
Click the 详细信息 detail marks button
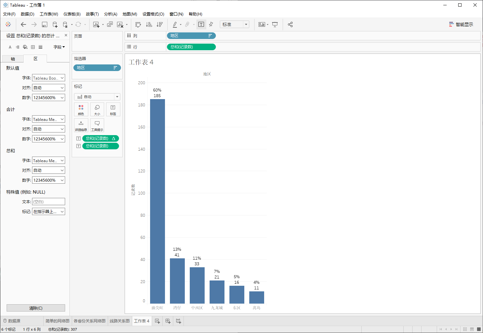(x=81, y=125)
